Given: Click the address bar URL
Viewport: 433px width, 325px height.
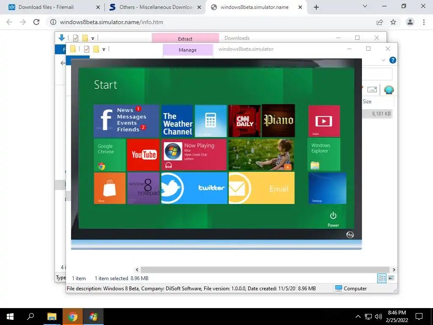Looking at the screenshot, I should coord(111,22).
